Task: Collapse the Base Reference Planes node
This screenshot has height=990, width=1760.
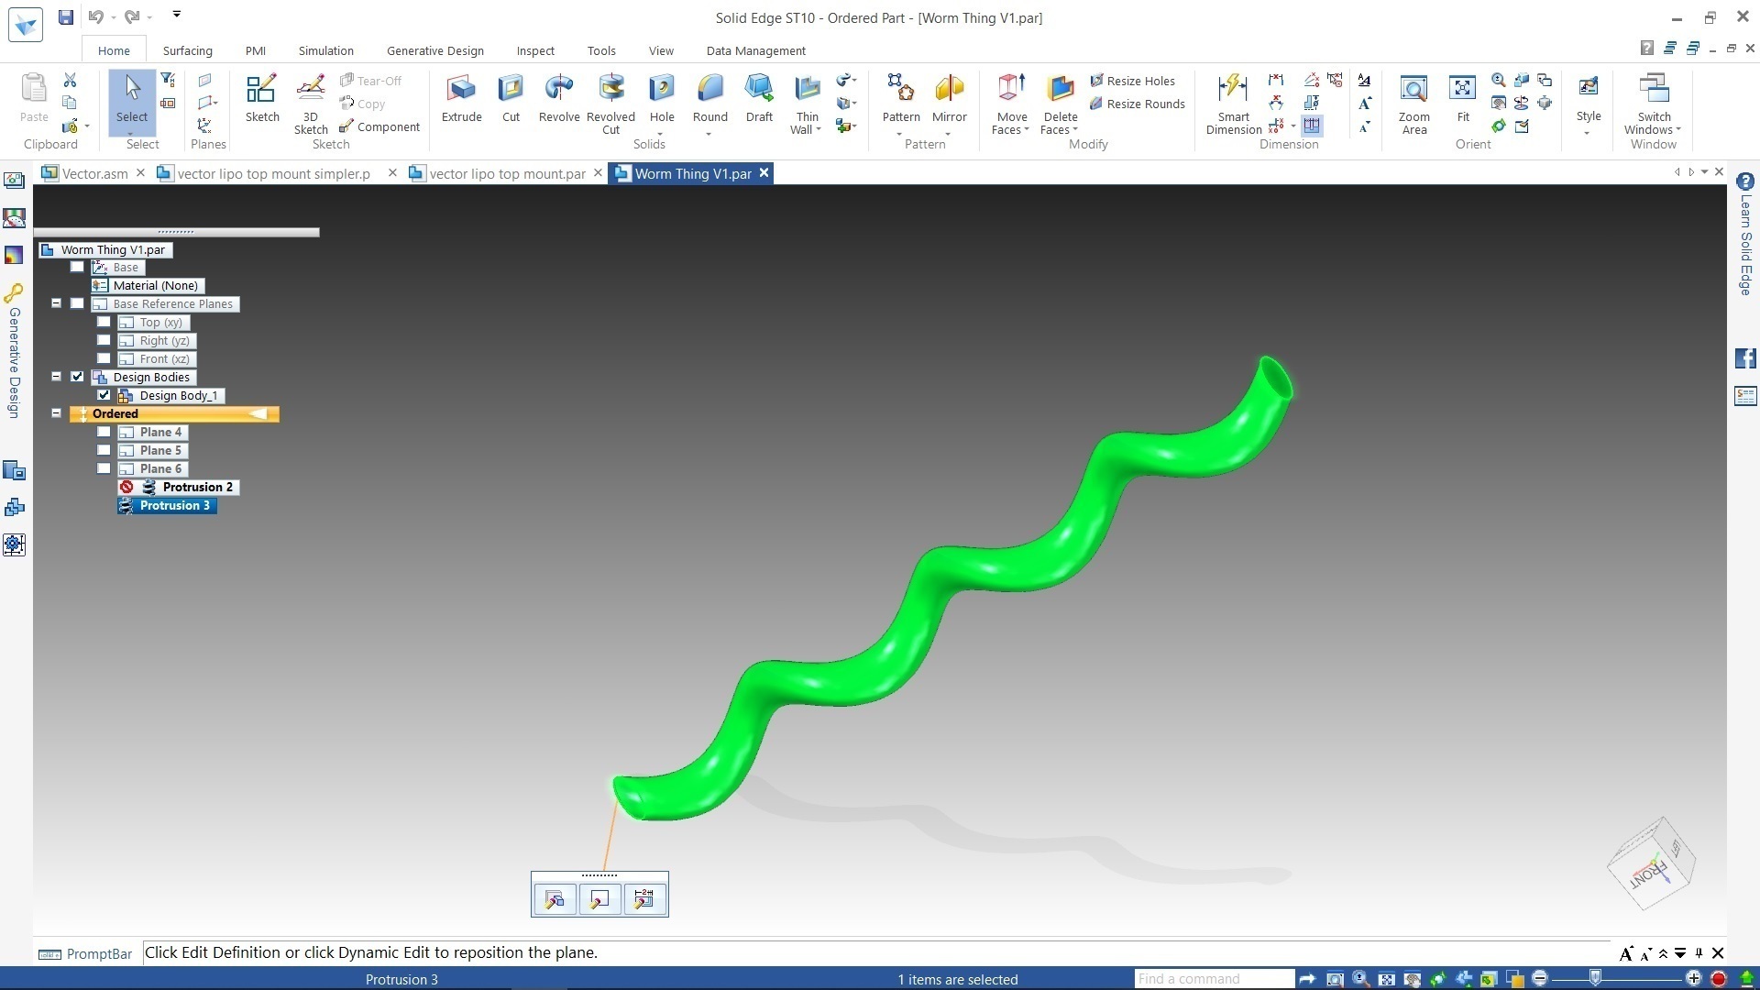Action: pyautogui.click(x=56, y=303)
